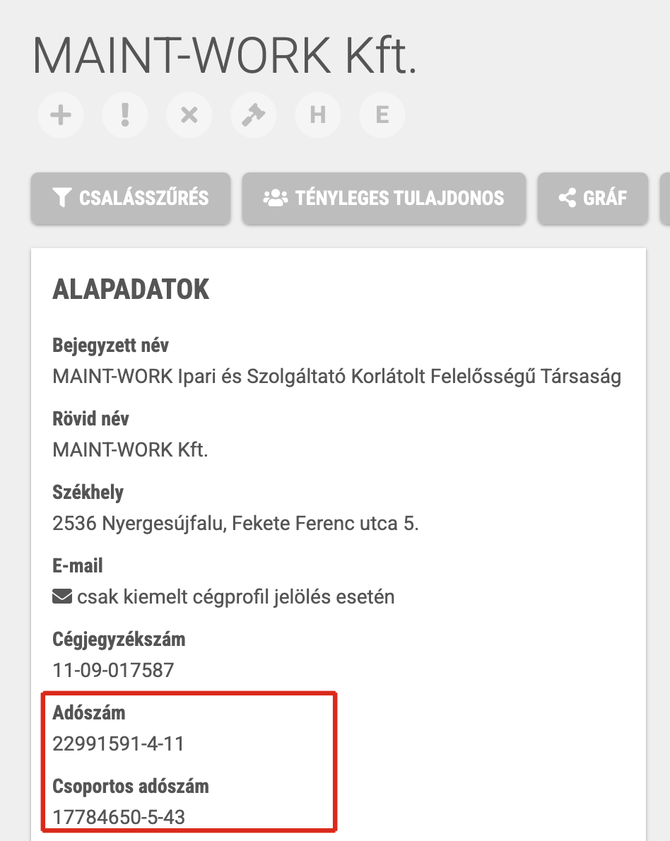
Task: Click the plus circle icon under the company name
Action: [61, 114]
